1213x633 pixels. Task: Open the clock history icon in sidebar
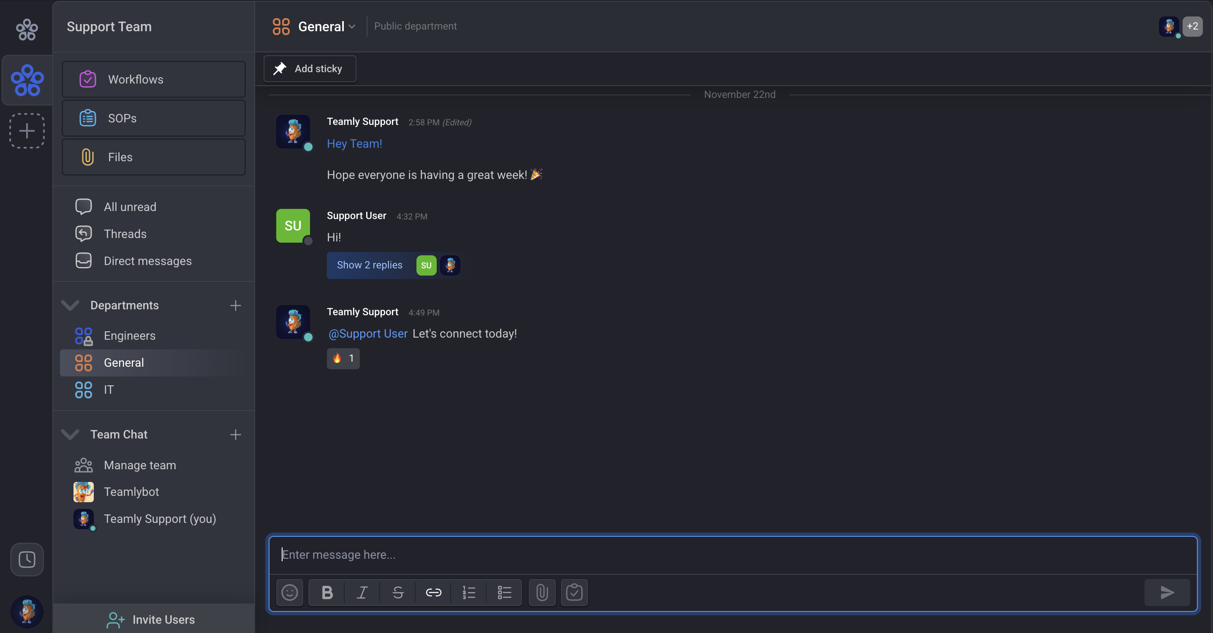27,559
